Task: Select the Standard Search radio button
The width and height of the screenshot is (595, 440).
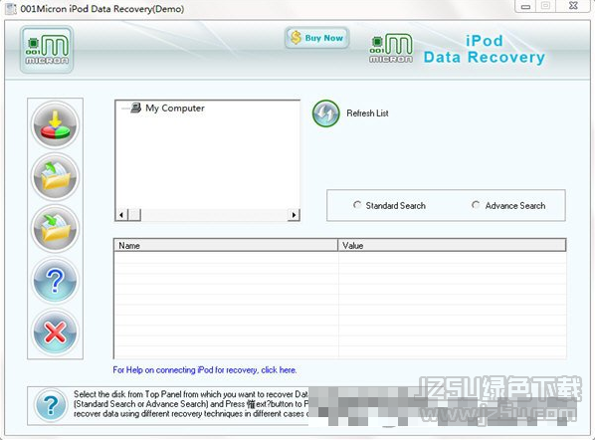Action: tap(357, 205)
